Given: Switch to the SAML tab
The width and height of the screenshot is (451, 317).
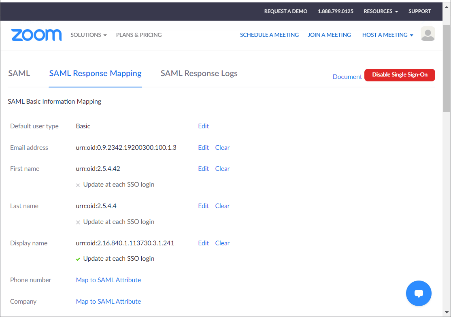Looking at the screenshot, I should (19, 73).
